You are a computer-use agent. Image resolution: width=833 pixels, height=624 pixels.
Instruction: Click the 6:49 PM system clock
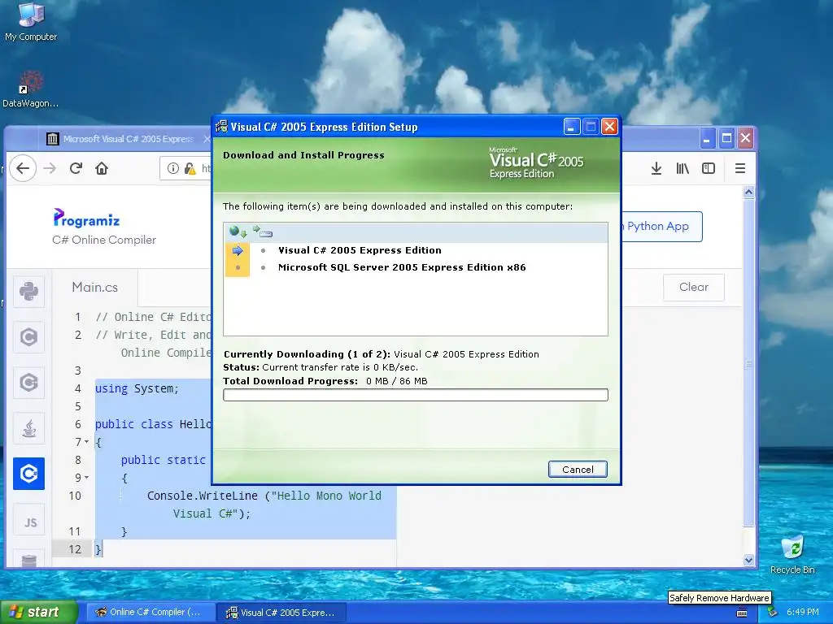803,612
